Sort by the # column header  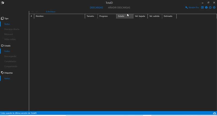click(x=31, y=16)
